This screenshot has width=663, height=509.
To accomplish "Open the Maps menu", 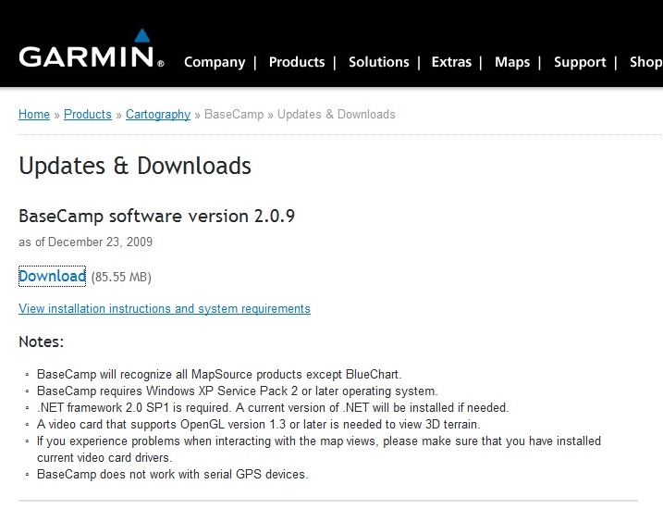I will click(512, 62).
